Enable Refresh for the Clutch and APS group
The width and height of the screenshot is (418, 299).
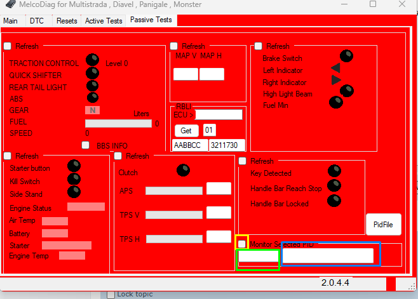(x=118, y=156)
